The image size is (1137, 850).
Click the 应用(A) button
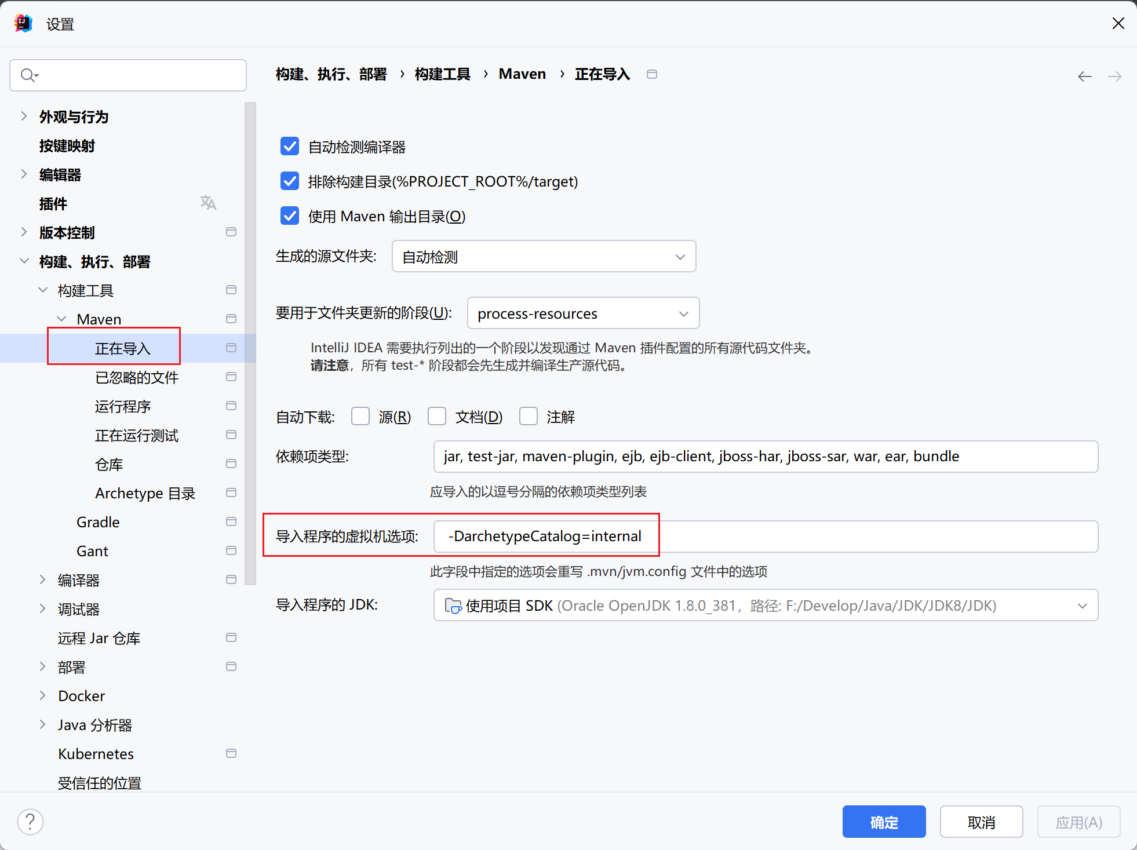1078,822
